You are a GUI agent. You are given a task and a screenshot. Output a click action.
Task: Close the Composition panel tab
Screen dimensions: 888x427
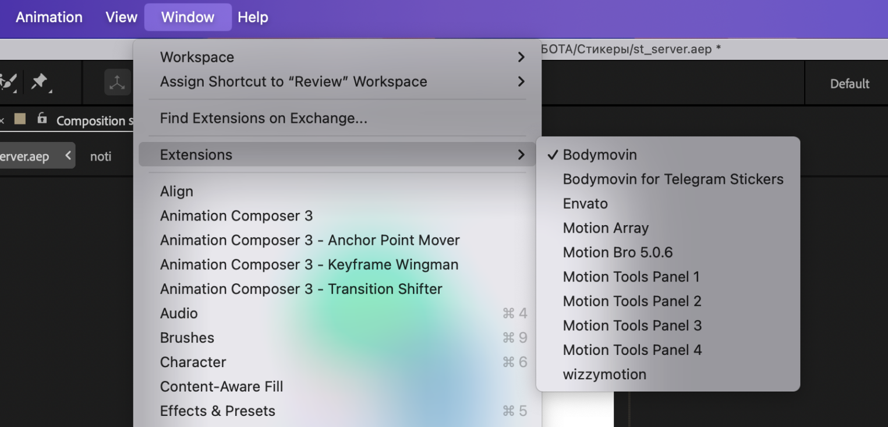click(x=2, y=120)
